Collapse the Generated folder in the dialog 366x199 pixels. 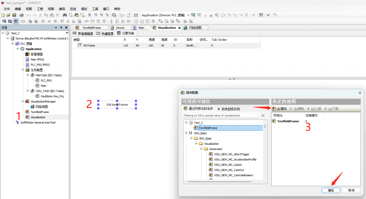click(x=202, y=149)
